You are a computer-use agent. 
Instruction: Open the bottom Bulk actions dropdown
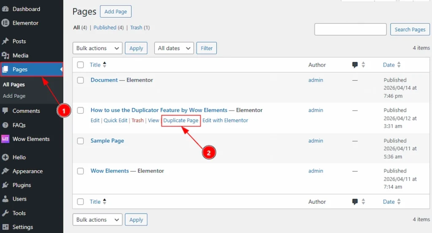point(97,220)
